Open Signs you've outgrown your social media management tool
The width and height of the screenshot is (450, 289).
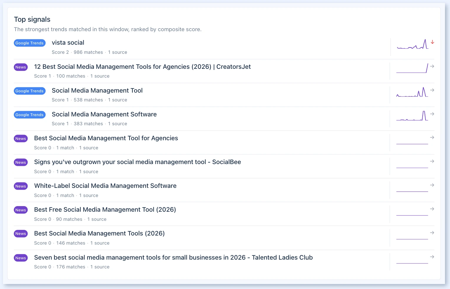tap(137, 162)
